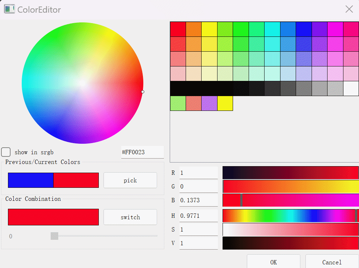The width and height of the screenshot is (359, 268).
Task: Select the custom purple swatch in bottom row
Action: click(x=209, y=103)
